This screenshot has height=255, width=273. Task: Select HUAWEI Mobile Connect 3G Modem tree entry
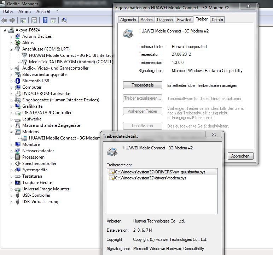click(64, 138)
